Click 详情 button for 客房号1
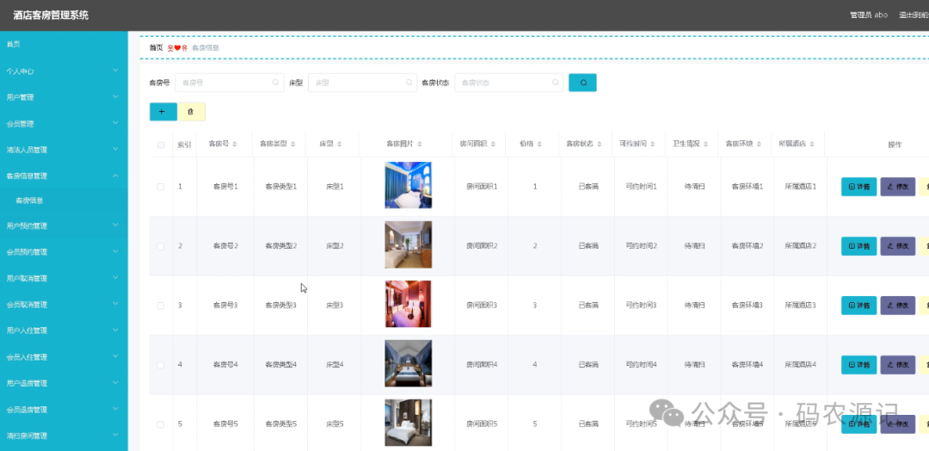Image resolution: width=929 pixels, height=451 pixels. point(858,187)
